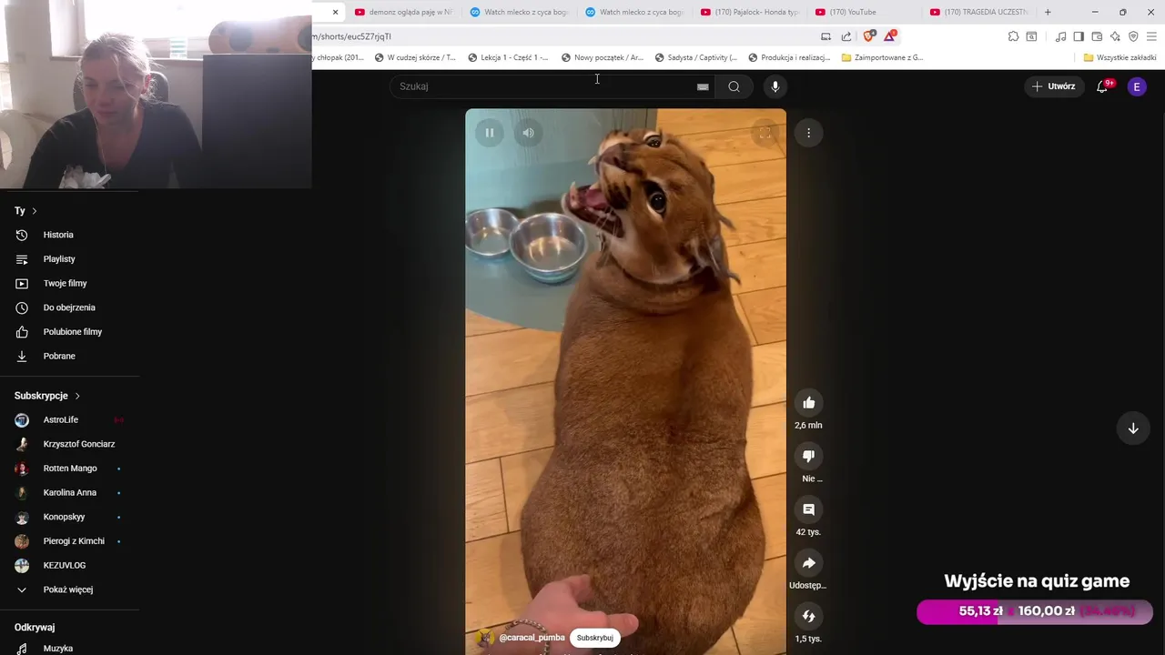Image resolution: width=1165 pixels, height=655 pixels.
Task: Open the three-dot menu on the short
Action: (808, 133)
